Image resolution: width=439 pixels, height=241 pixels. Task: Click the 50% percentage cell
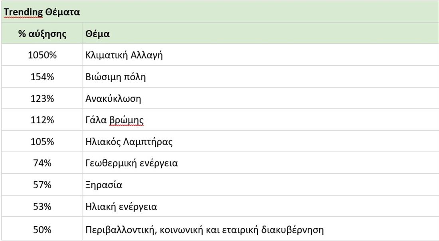click(42, 230)
